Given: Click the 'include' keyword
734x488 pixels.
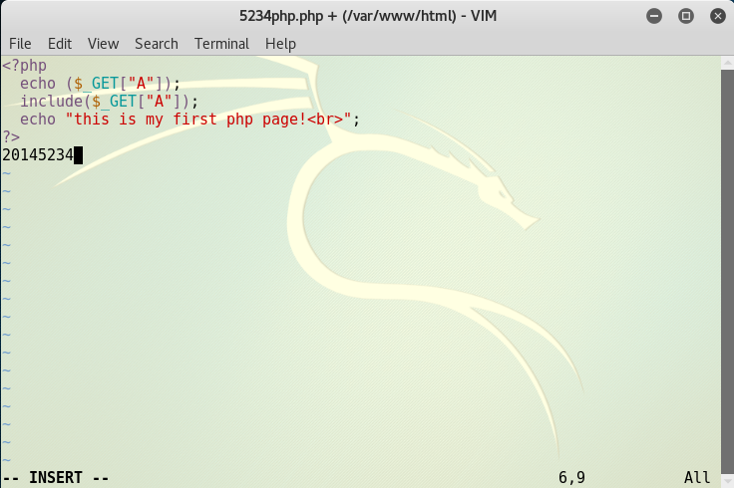Looking at the screenshot, I should pyautogui.click(x=52, y=102).
